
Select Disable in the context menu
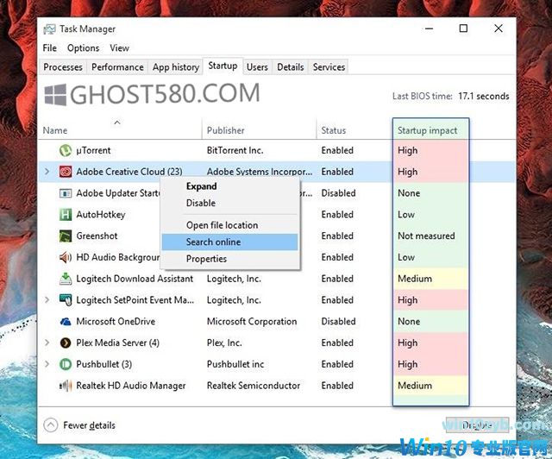click(x=201, y=204)
